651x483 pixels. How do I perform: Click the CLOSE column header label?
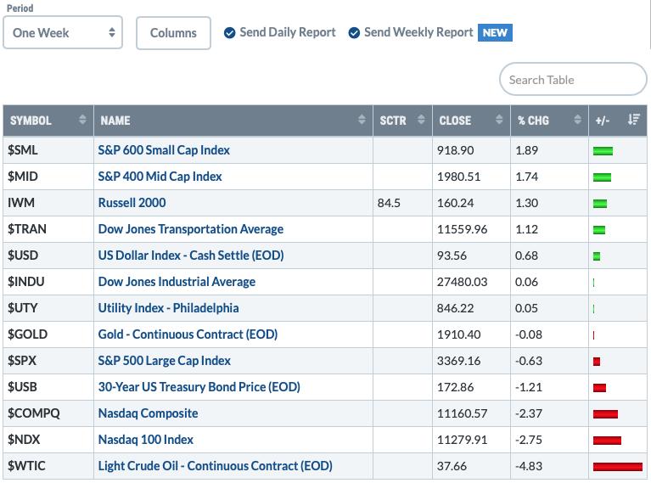[455, 121]
